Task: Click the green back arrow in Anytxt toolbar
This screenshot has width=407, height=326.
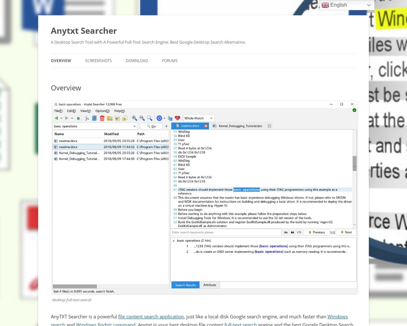Action: pyautogui.click(x=56, y=118)
